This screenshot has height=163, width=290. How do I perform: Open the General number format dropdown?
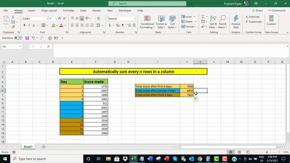click(x=135, y=19)
